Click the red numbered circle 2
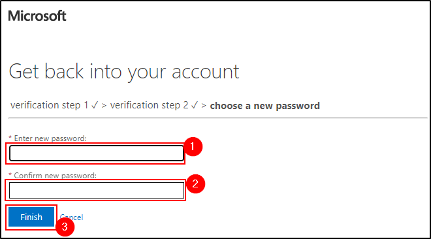Image resolution: width=431 pixels, height=239 pixels. tap(195, 183)
